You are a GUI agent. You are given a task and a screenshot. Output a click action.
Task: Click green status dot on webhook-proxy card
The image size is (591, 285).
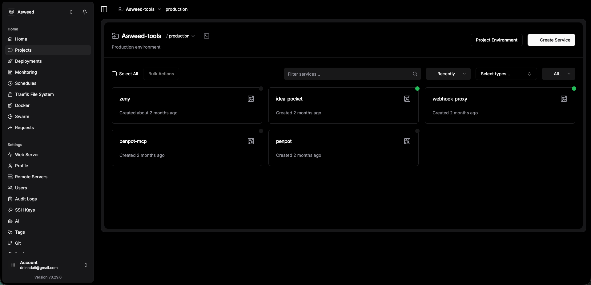click(574, 89)
